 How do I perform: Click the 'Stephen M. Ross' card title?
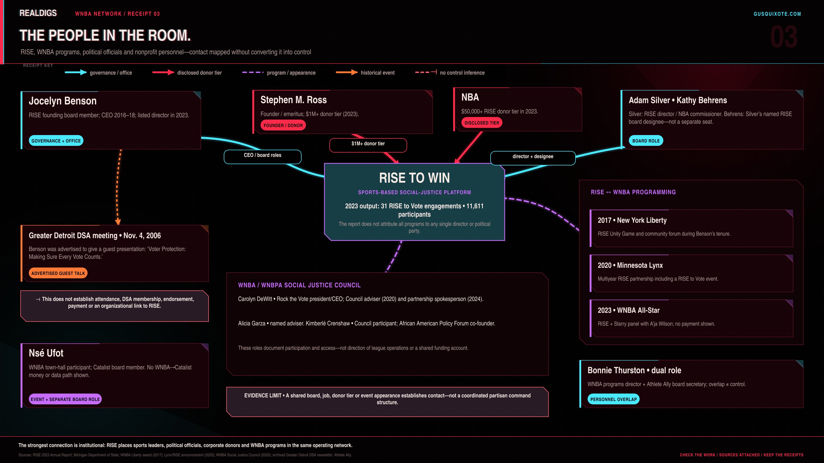click(x=293, y=100)
